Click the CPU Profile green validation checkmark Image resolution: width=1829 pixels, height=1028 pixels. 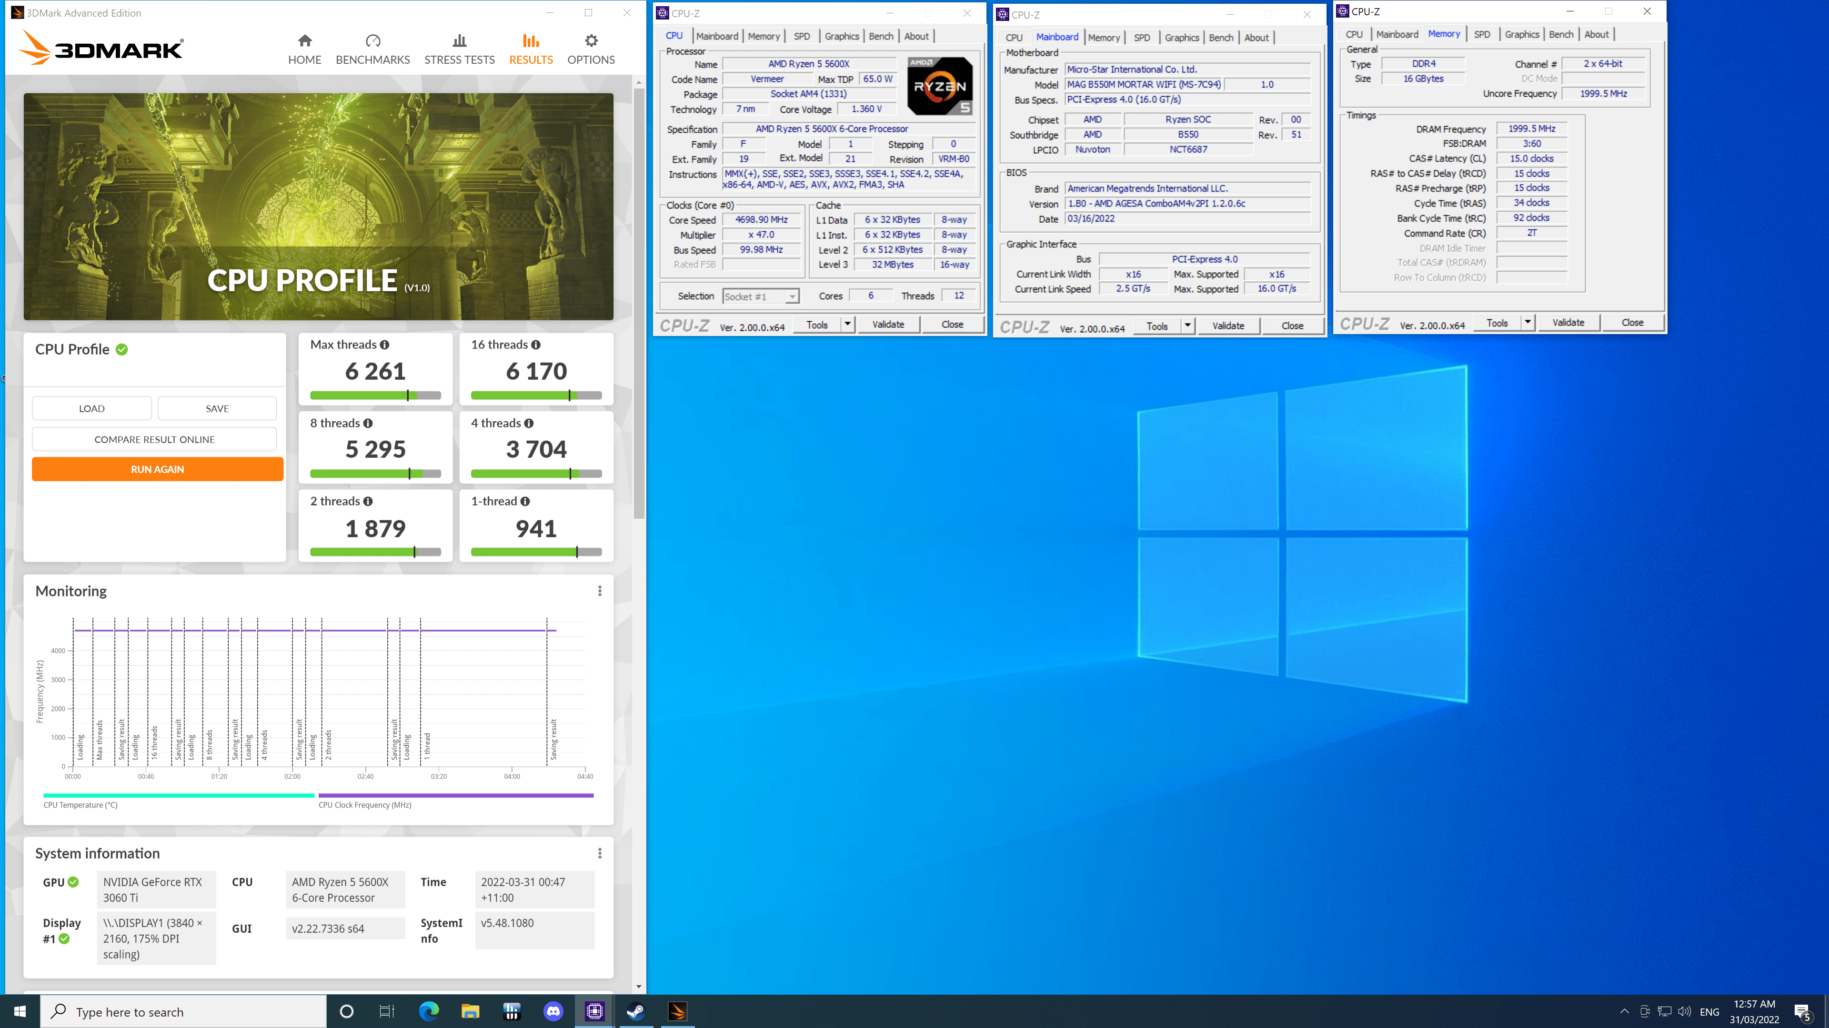122,349
